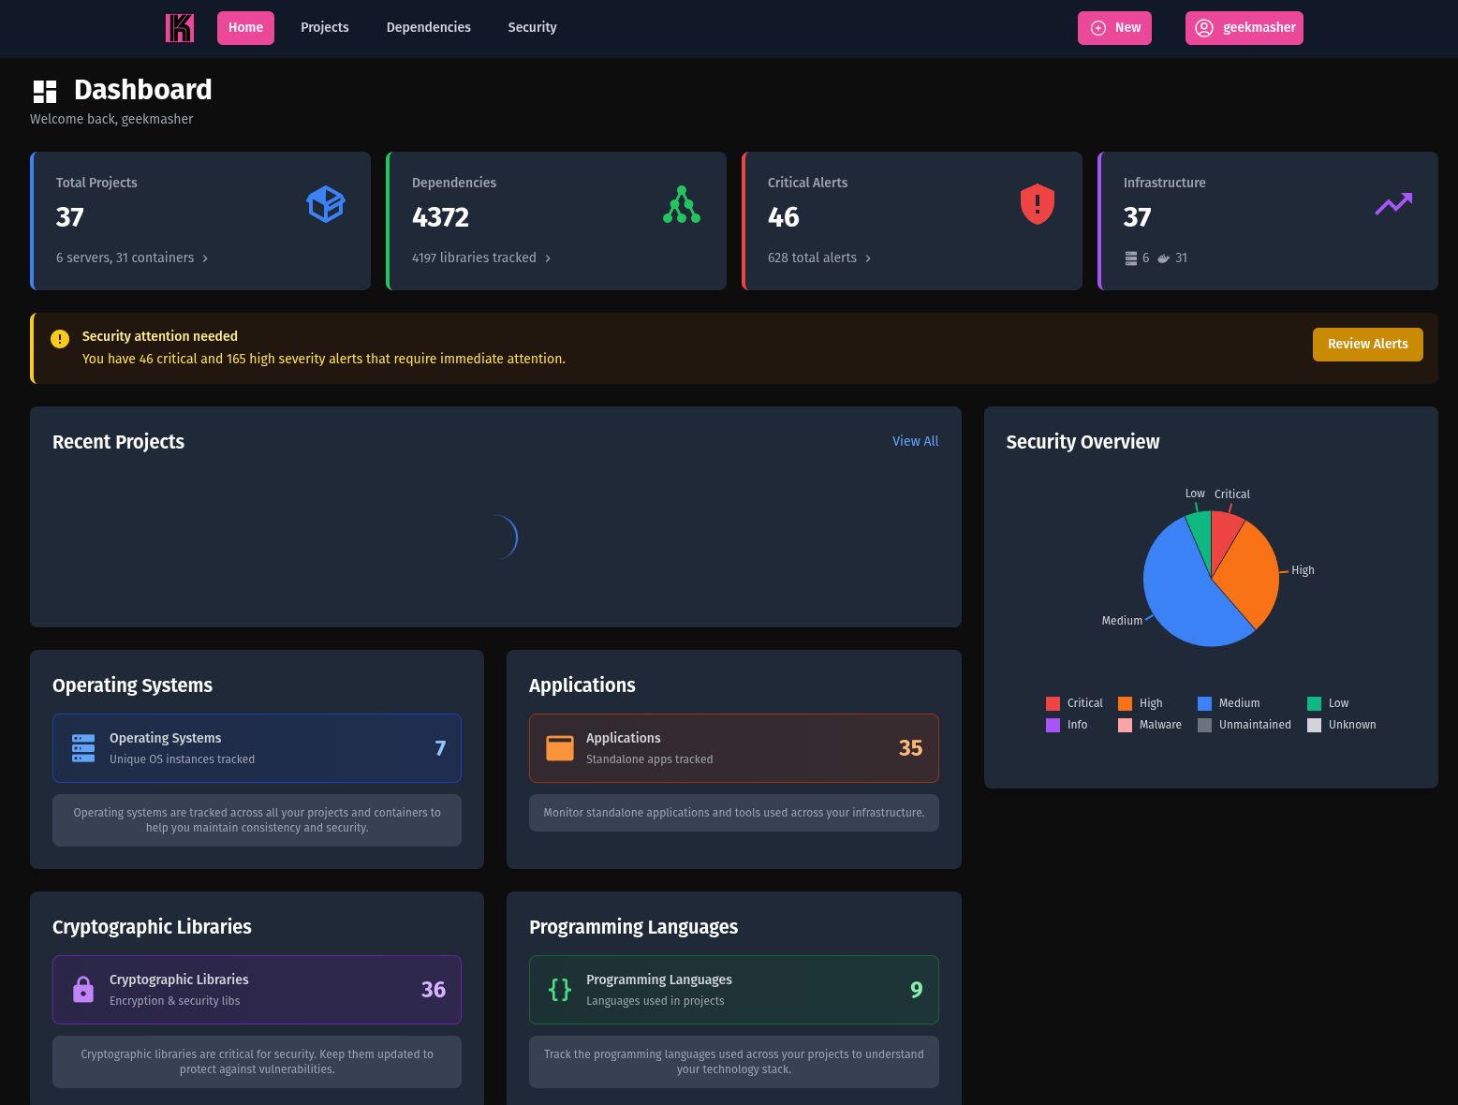Switch to the Security tab
The height and width of the screenshot is (1105, 1458).
pos(532,27)
